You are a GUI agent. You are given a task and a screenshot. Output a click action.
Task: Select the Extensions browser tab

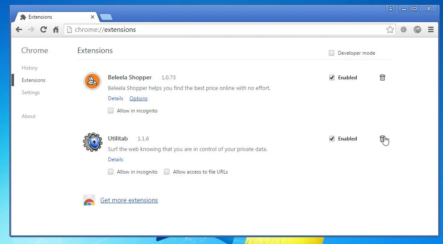click(56, 17)
